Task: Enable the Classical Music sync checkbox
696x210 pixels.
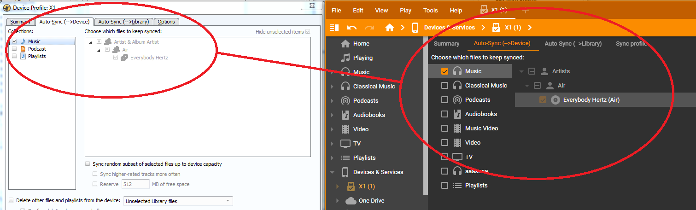Action: pos(445,86)
